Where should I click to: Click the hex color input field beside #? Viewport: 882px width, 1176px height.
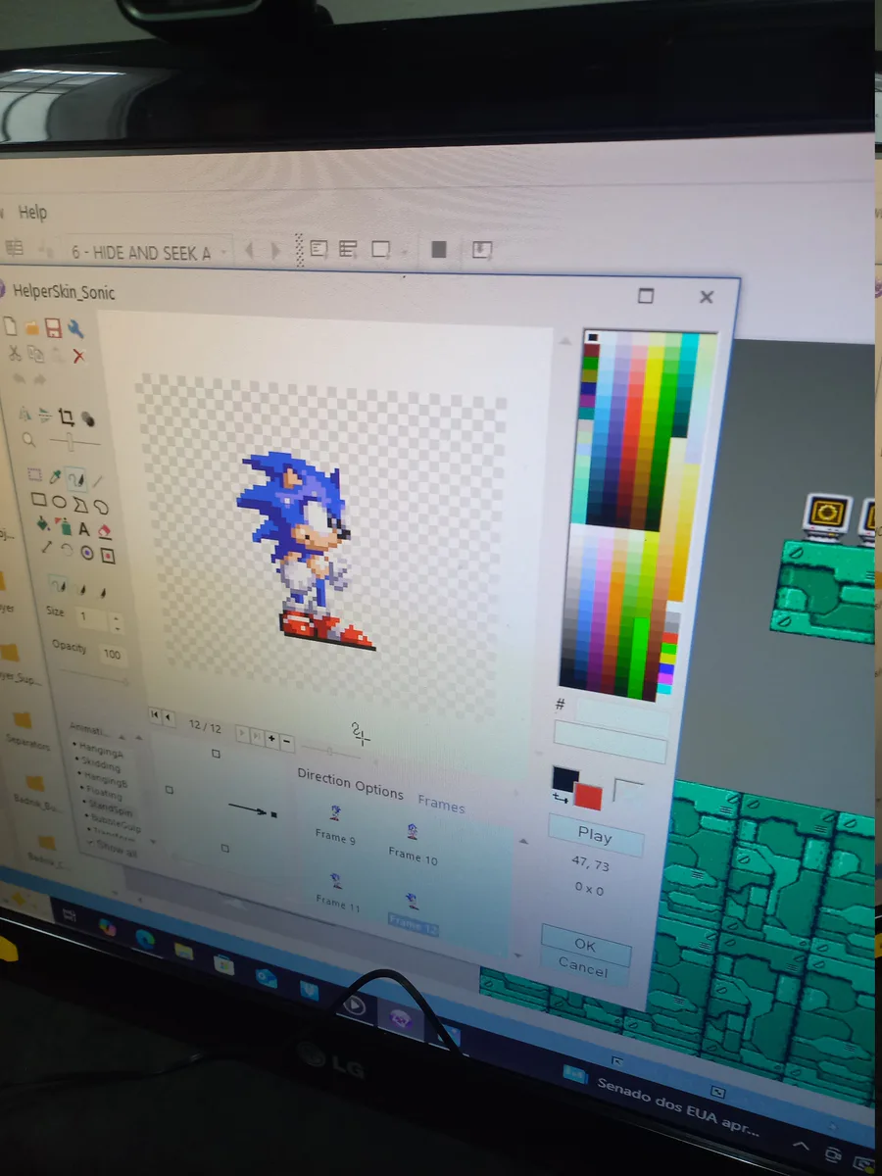[x=622, y=718]
